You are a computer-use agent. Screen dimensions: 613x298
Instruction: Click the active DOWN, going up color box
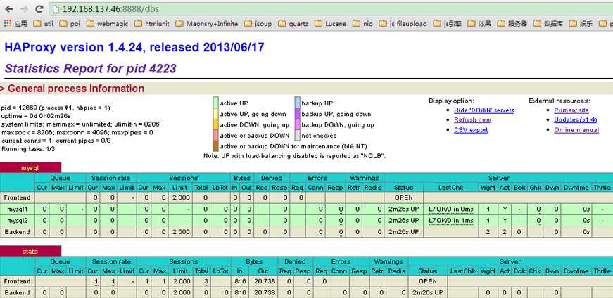click(x=215, y=124)
